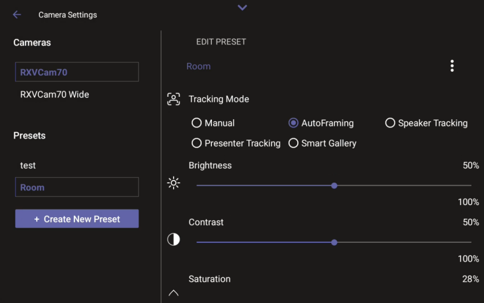The image size is (484, 303).
Task: Choose the Room preset in list
Action: pyautogui.click(x=77, y=187)
